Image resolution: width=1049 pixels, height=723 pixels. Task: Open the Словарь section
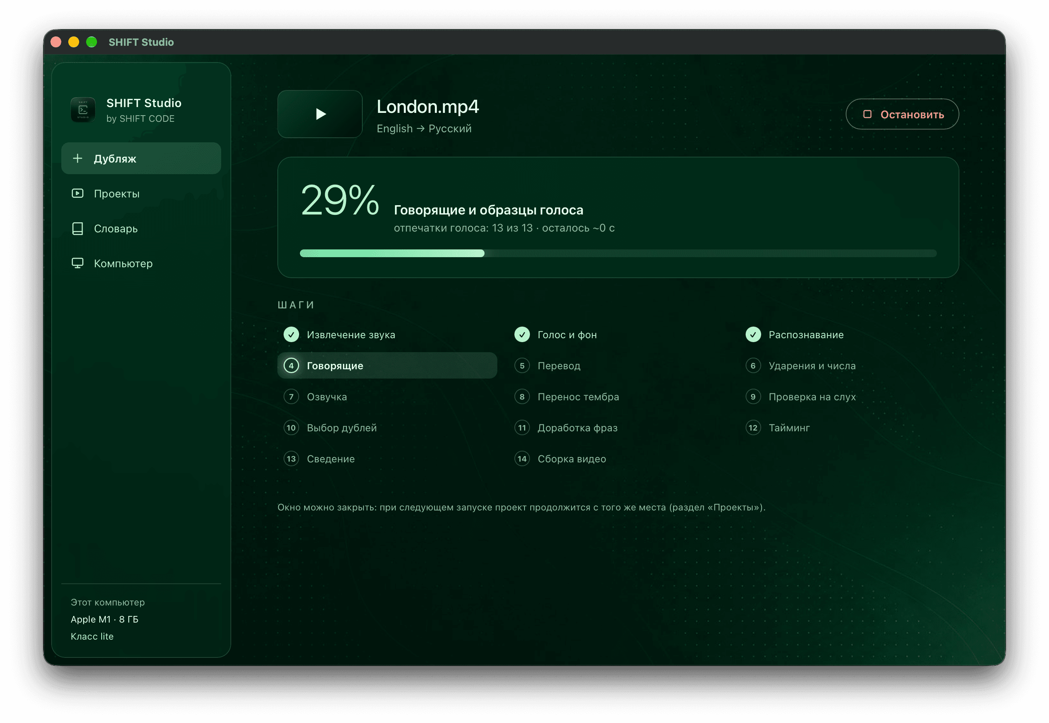[x=141, y=228]
